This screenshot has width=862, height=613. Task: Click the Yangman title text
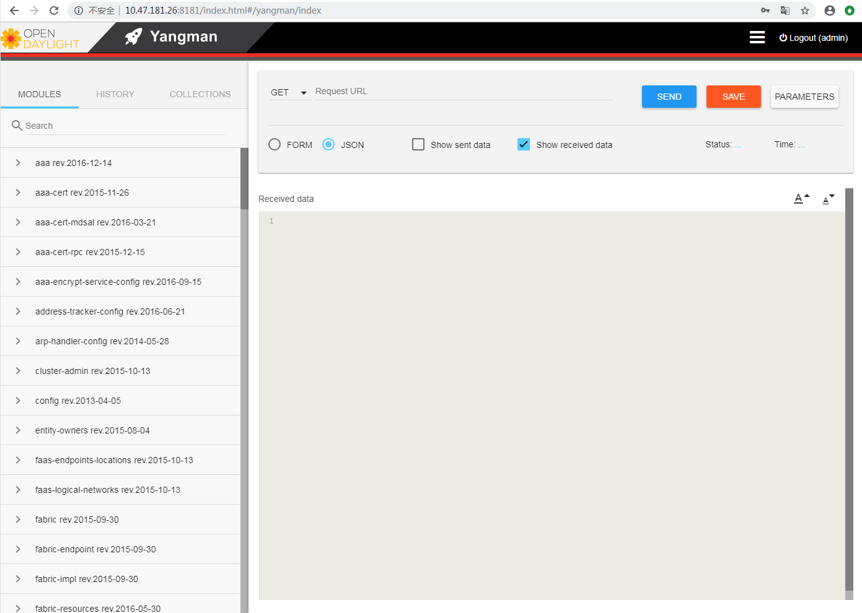coord(183,37)
